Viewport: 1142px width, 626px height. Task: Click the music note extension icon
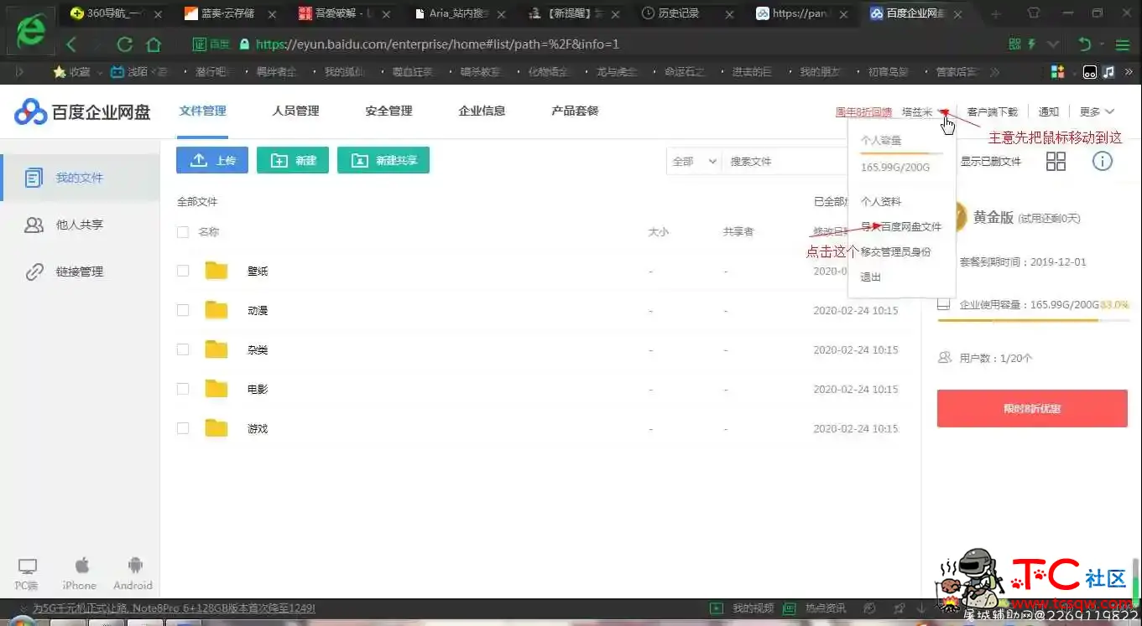1108,72
